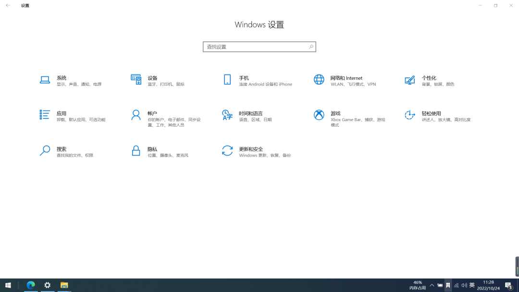This screenshot has height=292, width=519.
Task: Click the 应用 heading text
Action: (62, 113)
